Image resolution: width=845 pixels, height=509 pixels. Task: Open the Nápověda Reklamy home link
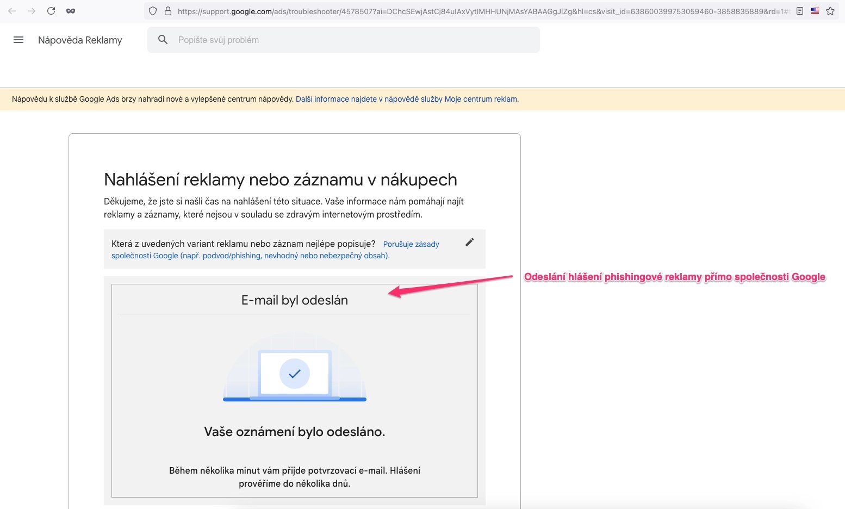pyautogui.click(x=80, y=40)
